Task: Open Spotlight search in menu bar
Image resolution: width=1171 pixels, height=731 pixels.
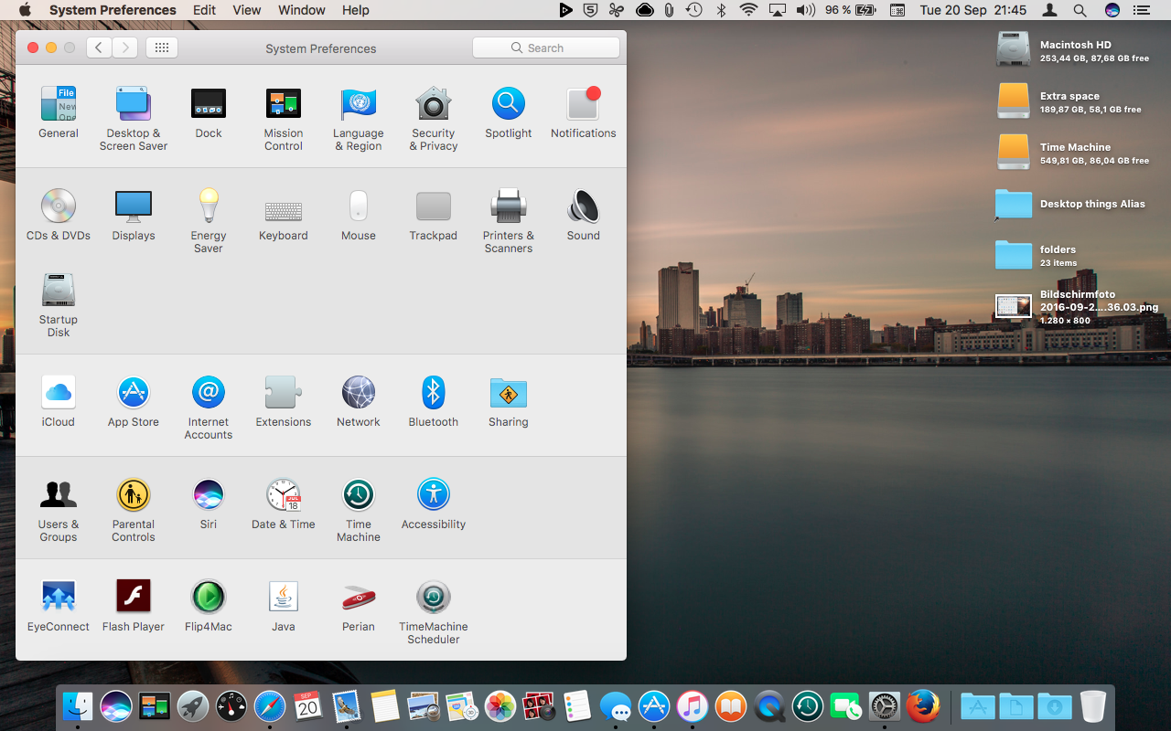Action: (1080, 10)
